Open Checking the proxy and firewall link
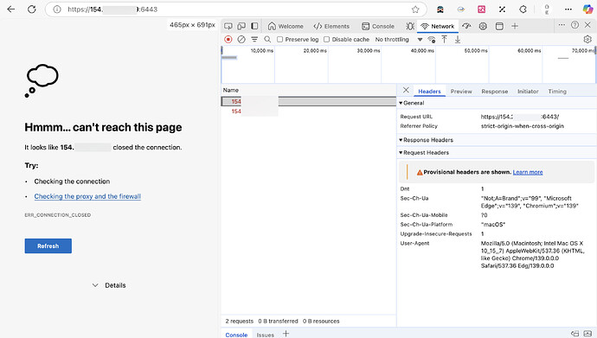Image resolution: width=597 pixels, height=338 pixels. click(x=87, y=196)
